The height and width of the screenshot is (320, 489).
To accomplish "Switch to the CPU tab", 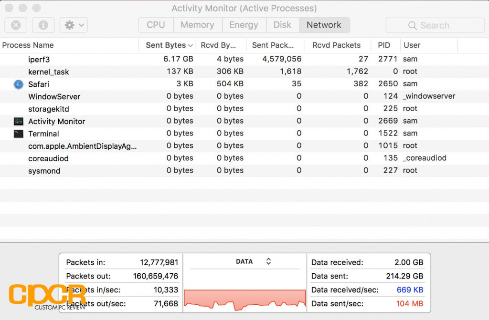I will pos(156,25).
